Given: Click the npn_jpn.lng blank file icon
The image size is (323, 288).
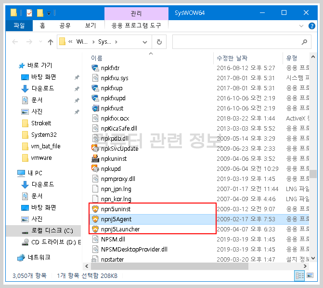Looking at the screenshot, I should point(95,189).
